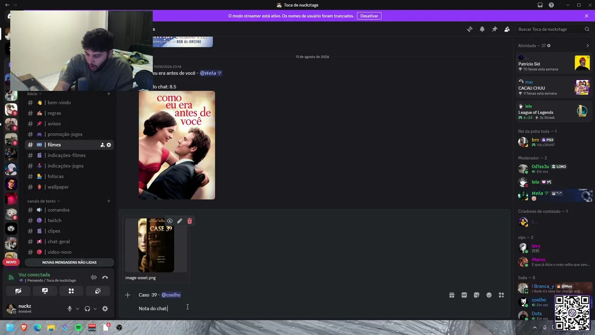Image resolution: width=595 pixels, height=335 pixels.
Task: Jump to NOVAS MENSAGENS NÃO LIDAS
Action: point(69,262)
